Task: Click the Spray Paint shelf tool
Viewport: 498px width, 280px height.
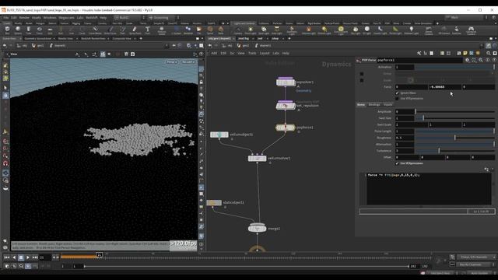Action: click(135, 30)
